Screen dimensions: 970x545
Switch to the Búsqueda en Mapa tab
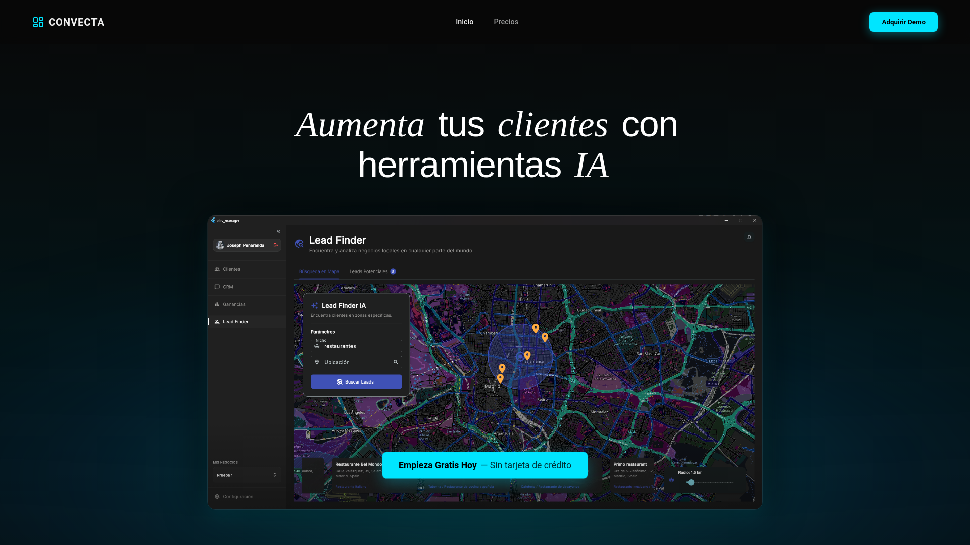pyautogui.click(x=319, y=271)
